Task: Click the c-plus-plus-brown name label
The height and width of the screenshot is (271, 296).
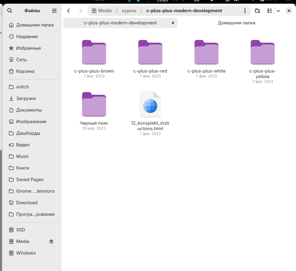Action: coord(94,71)
